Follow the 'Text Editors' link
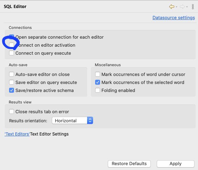This screenshot has height=170, width=198. click(x=17, y=134)
